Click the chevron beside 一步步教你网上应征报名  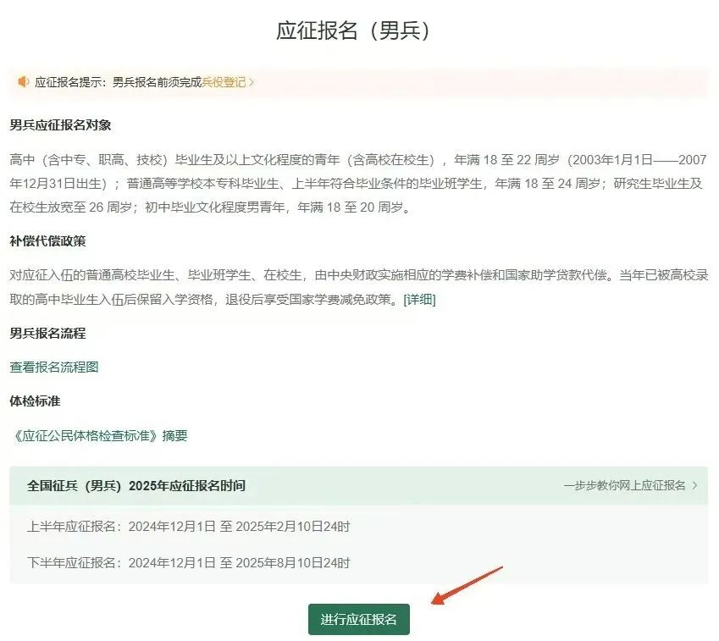pyautogui.click(x=694, y=485)
